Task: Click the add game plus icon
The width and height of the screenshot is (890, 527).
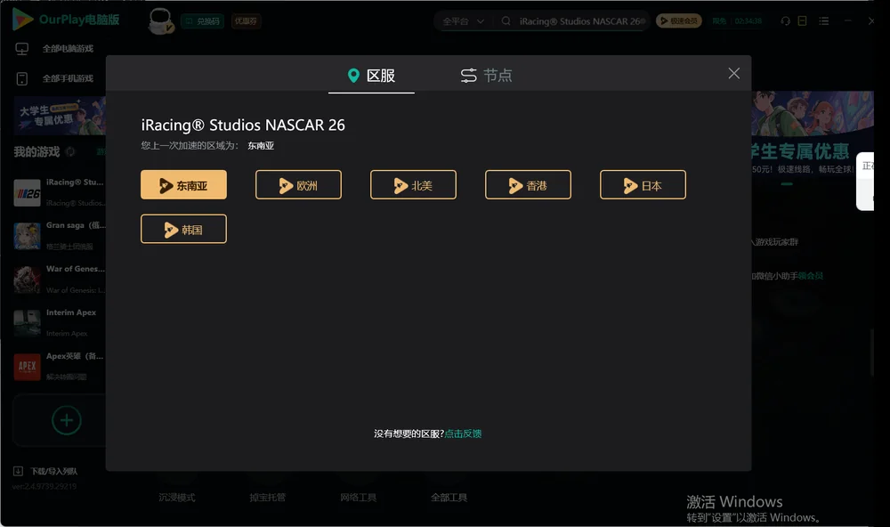Action: (x=67, y=420)
